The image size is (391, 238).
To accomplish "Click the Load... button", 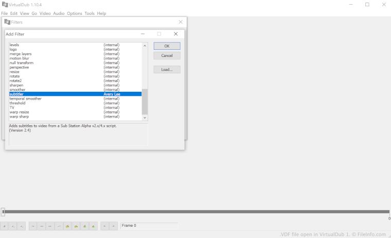I will [167, 69].
